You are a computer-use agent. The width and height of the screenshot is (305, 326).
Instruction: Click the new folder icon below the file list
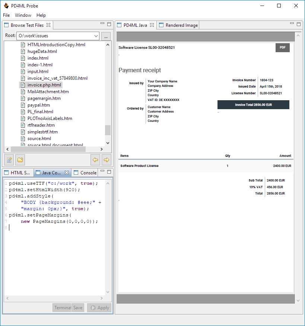[20, 160]
